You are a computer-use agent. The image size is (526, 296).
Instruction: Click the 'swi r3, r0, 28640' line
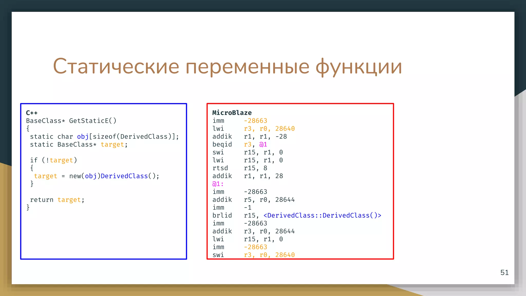tap(253, 255)
